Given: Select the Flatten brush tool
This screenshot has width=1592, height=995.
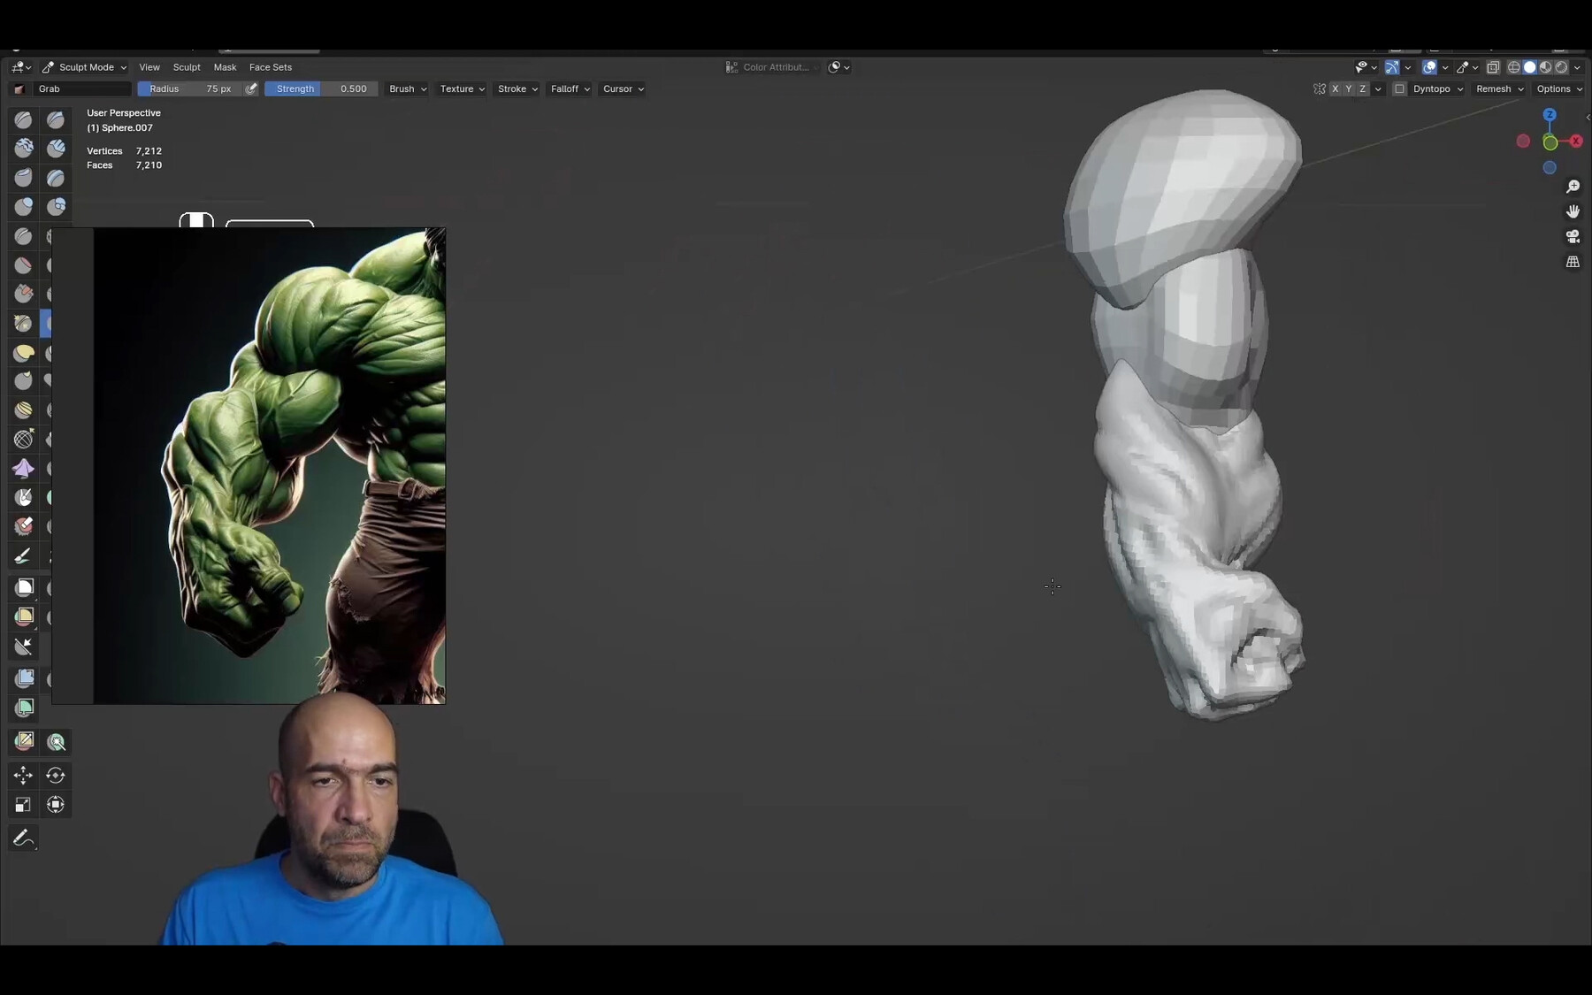Looking at the screenshot, I should (x=24, y=265).
